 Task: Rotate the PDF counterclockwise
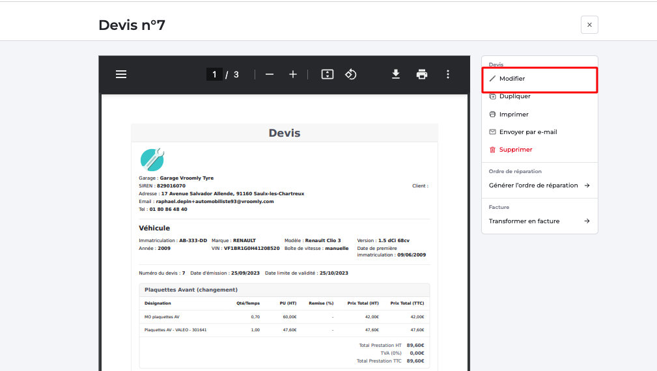[x=351, y=74]
